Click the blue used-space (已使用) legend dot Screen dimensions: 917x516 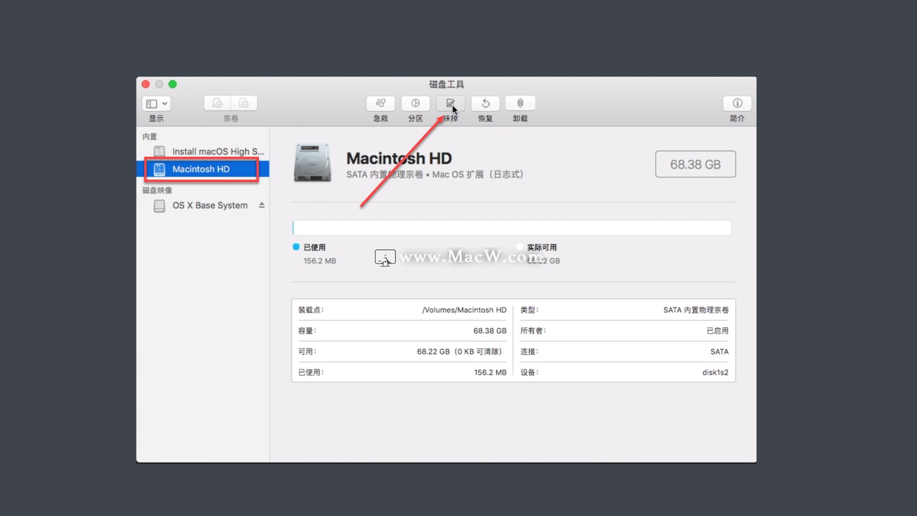(x=296, y=247)
